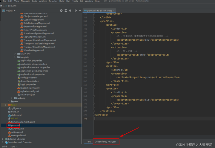Open Project panel settings gear
Viewport: 215px width, 148px height.
76,10
